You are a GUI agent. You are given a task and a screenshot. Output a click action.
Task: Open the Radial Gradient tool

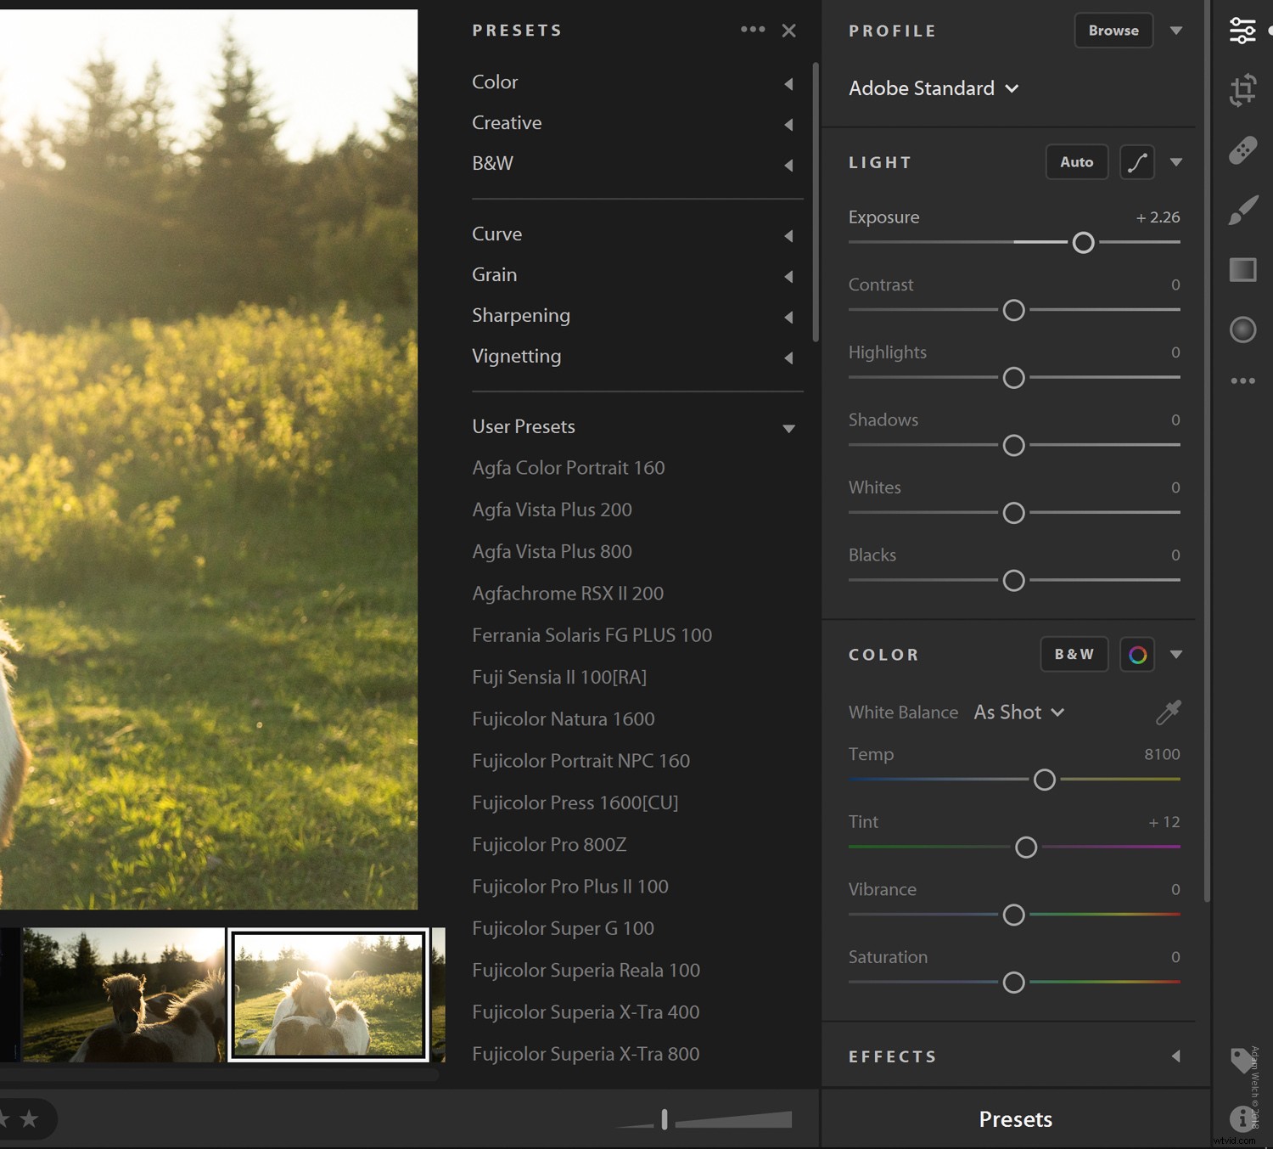point(1242,329)
